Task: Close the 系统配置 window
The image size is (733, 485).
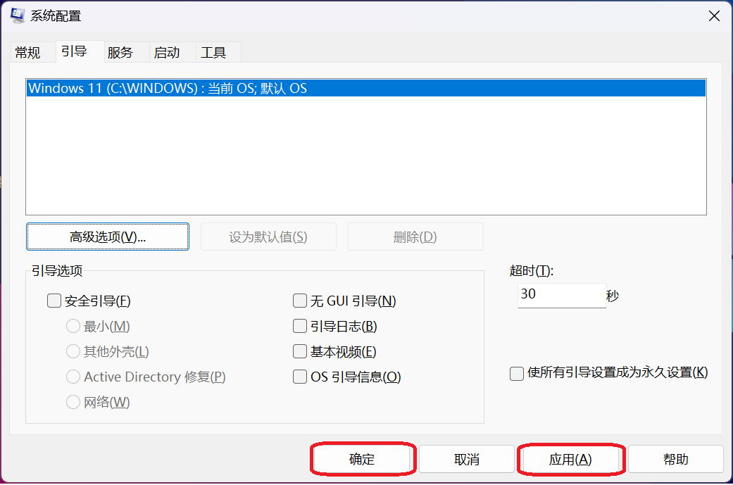Action: click(714, 16)
